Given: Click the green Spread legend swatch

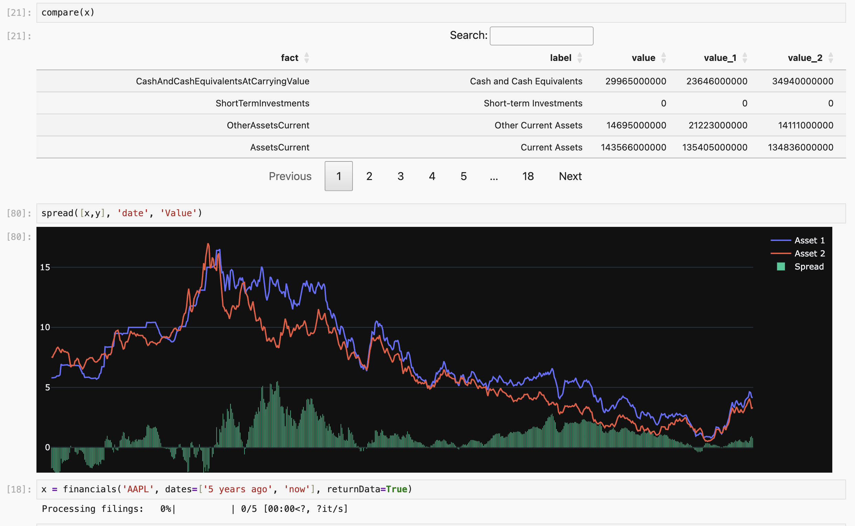Looking at the screenshot, I should tap(781, 267).
